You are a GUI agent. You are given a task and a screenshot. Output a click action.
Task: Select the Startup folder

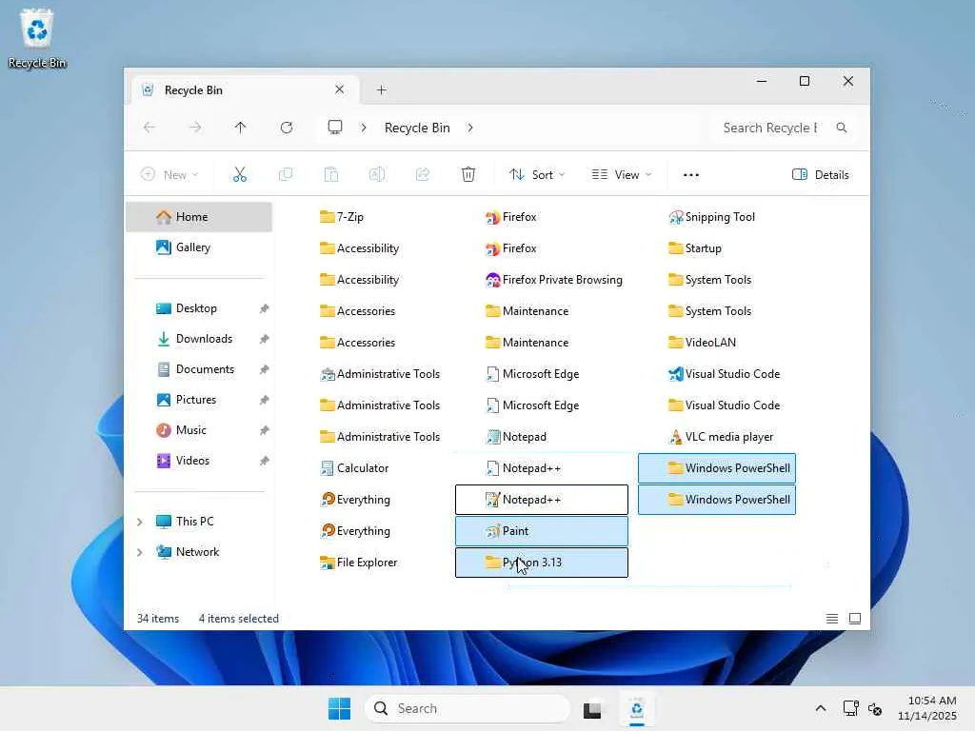pyautogui.click(x=694, y=248)
